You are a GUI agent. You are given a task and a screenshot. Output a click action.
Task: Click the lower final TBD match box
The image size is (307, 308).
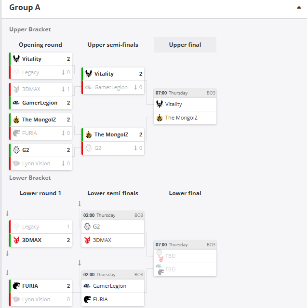(x=185, y=263)
